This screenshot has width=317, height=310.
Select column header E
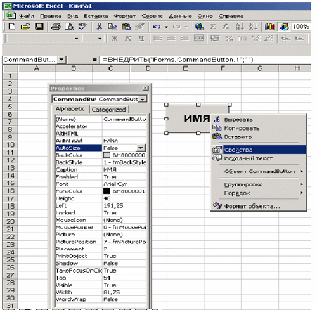(x=185, y=68)
